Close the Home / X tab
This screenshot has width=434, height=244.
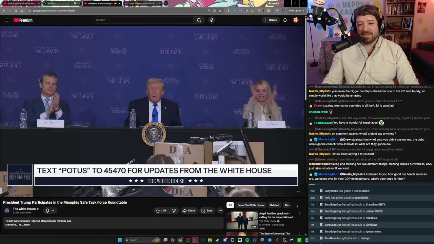(x=79, y=3)
